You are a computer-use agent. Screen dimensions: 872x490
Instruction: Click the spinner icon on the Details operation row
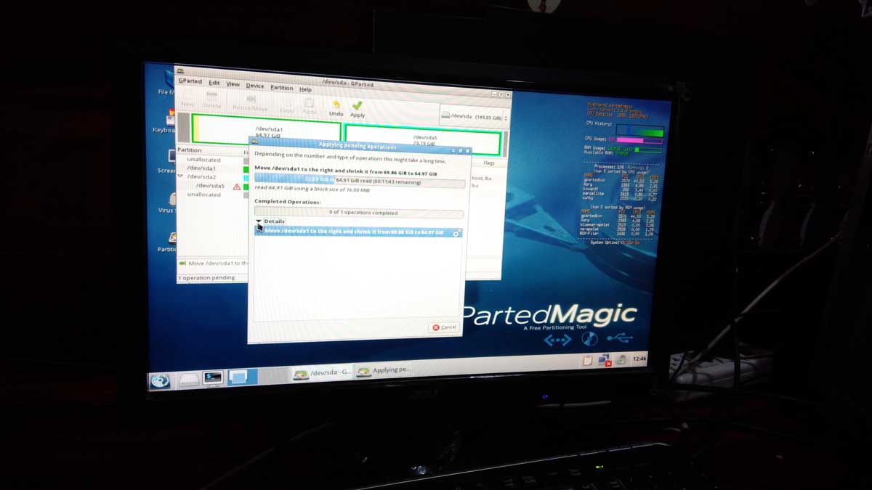tap(456, 234)
